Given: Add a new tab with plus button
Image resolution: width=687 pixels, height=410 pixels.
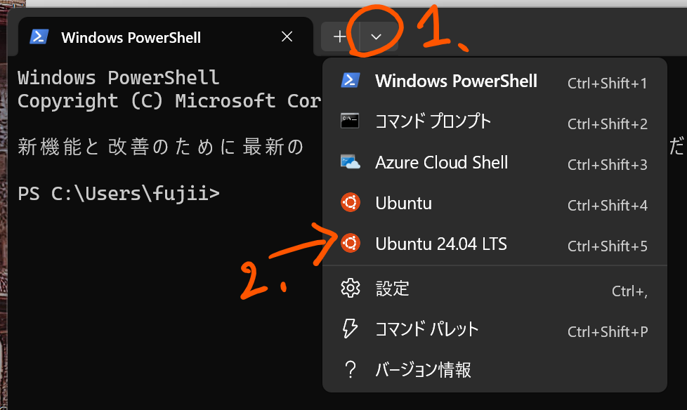Looking at the screenshot, I should click(x=340, y=37).
